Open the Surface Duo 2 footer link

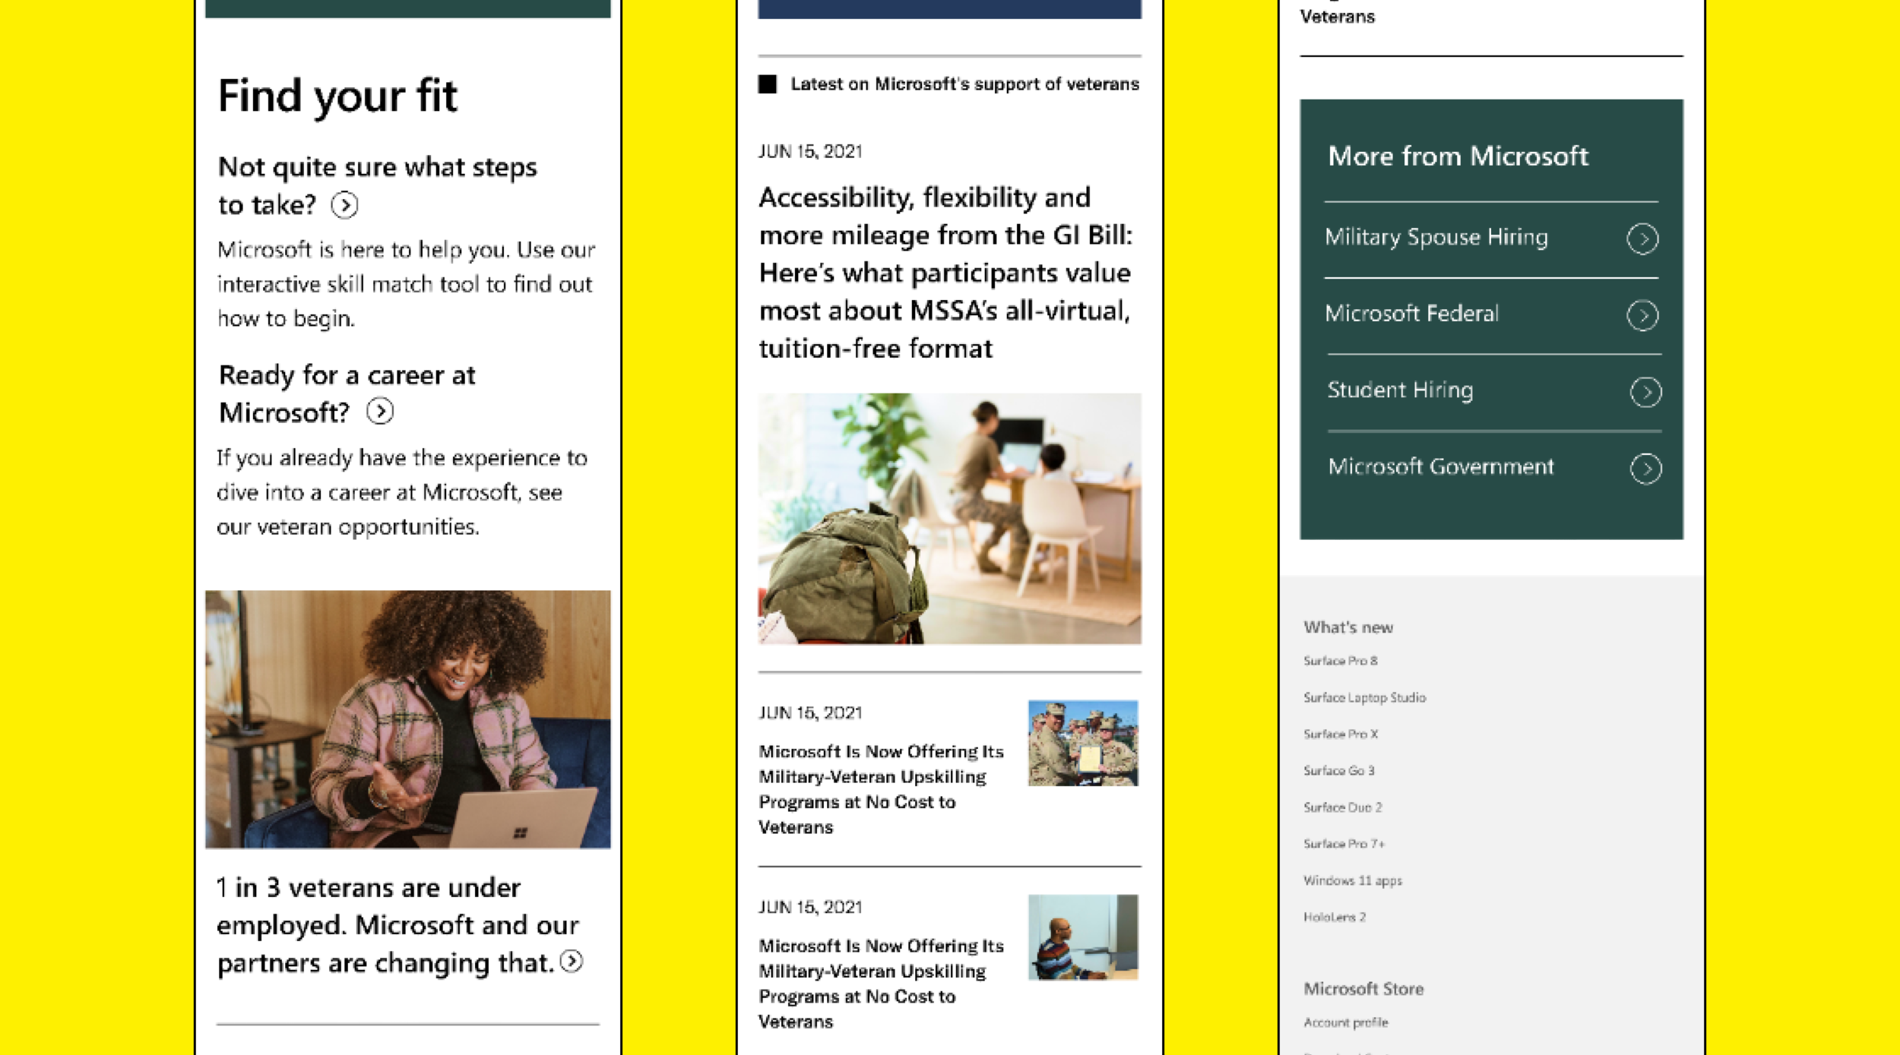point(1342,807)
